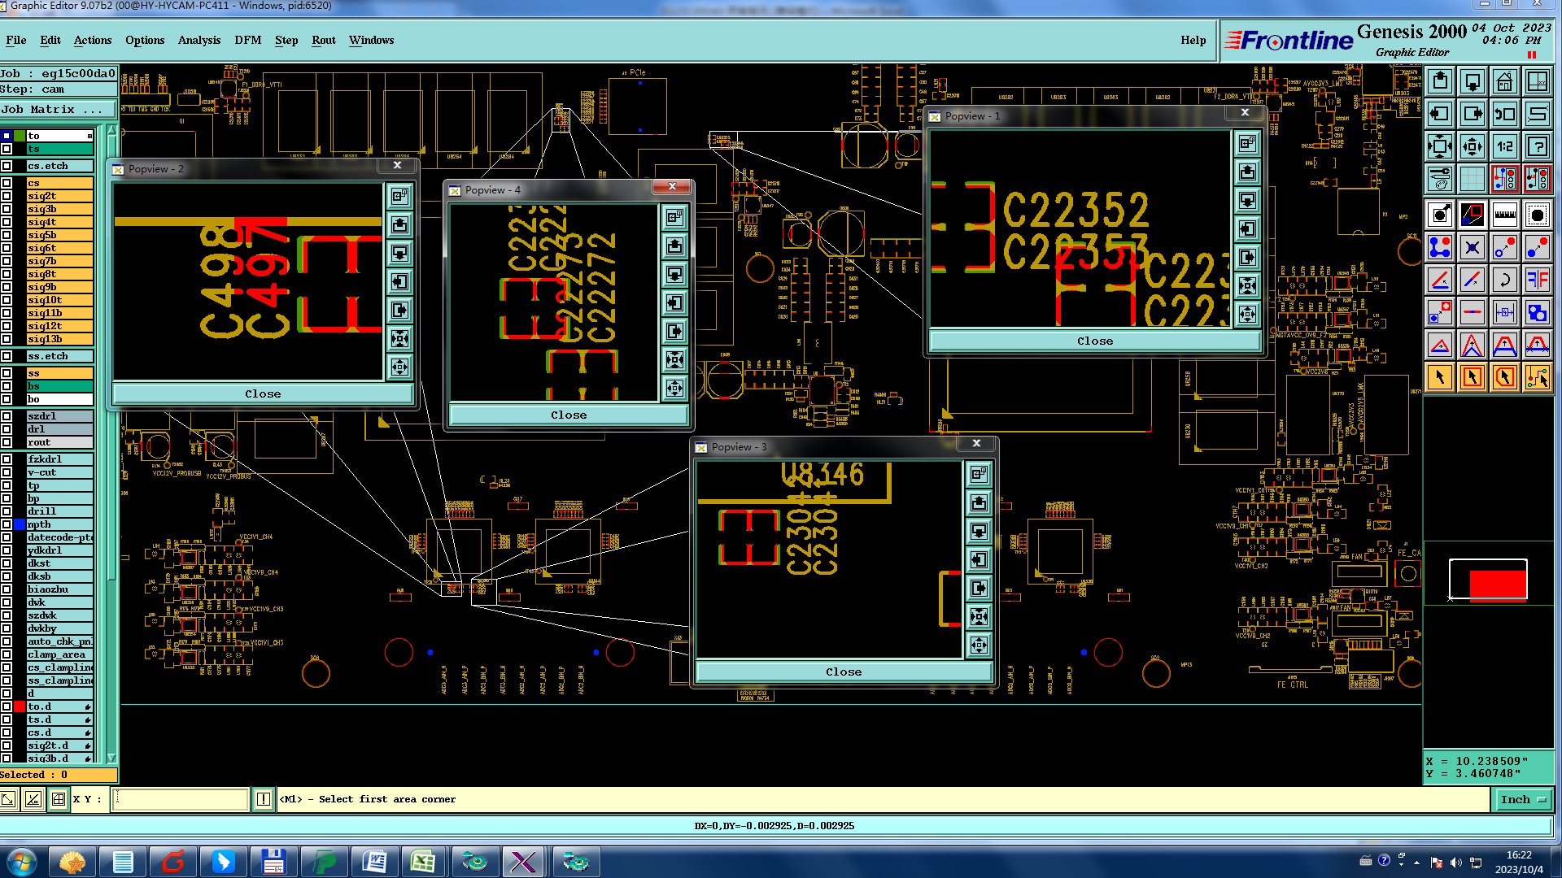Toggle checkbox beside rout layer

coord(7,442)
